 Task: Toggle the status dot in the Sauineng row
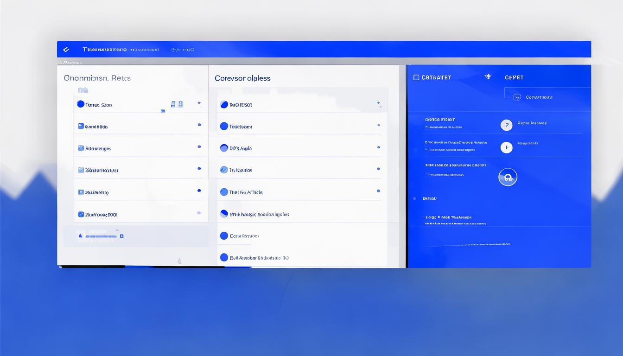pos(199,191)
